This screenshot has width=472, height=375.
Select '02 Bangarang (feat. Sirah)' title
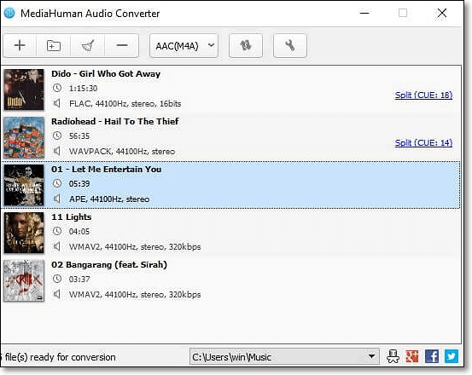point(109,265)
